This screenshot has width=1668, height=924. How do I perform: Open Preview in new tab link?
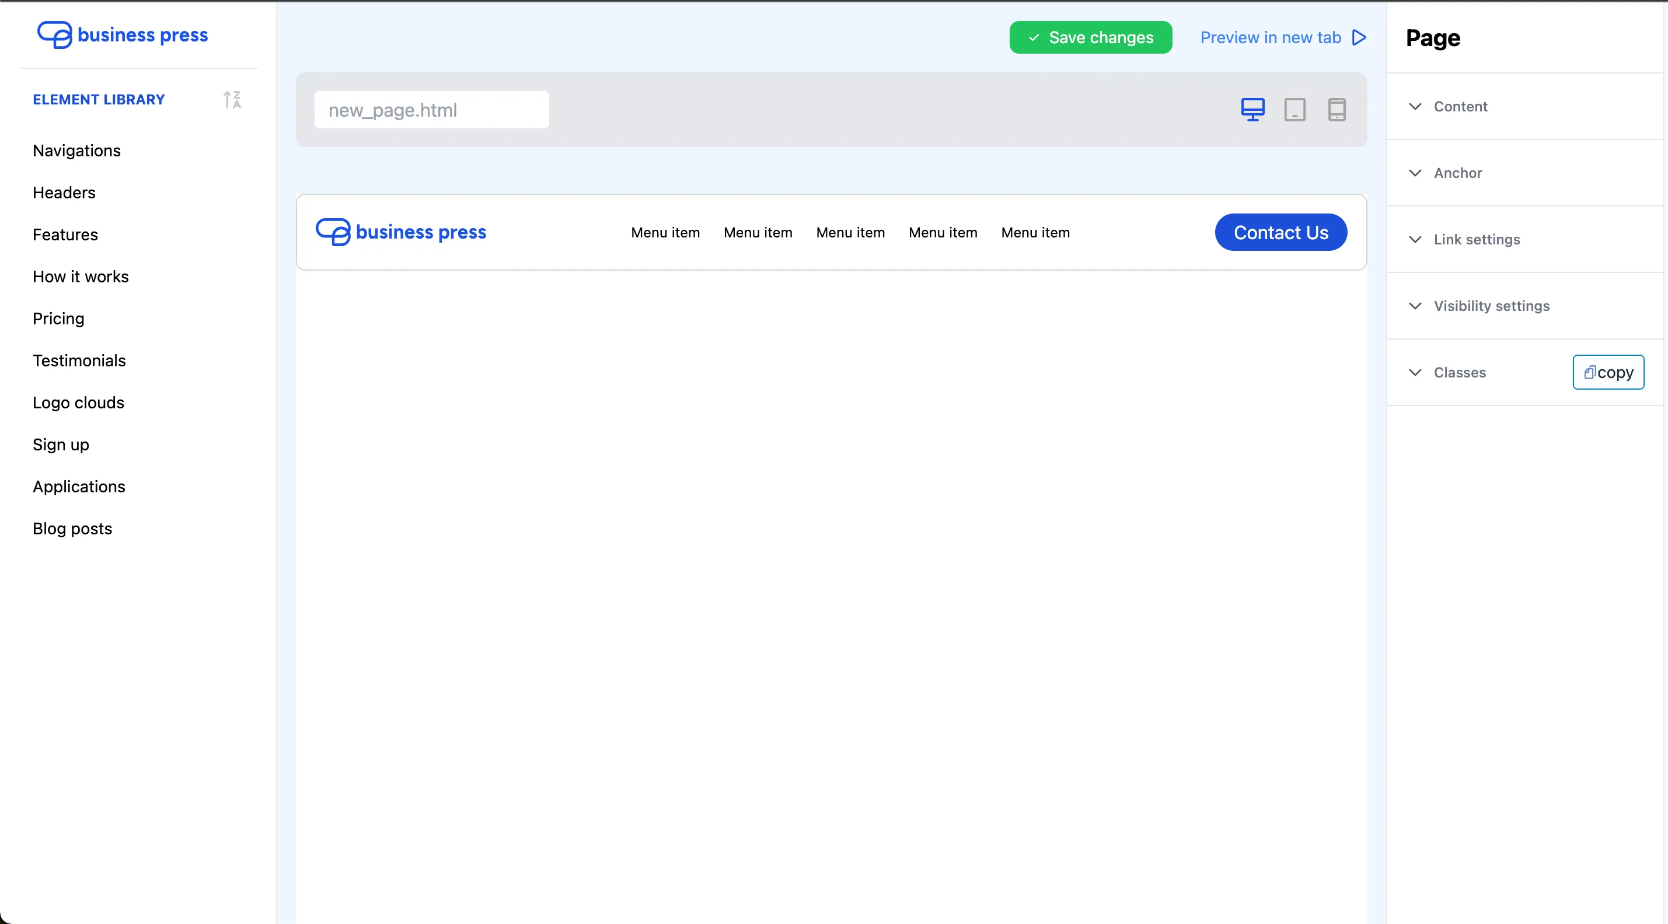1271,37
